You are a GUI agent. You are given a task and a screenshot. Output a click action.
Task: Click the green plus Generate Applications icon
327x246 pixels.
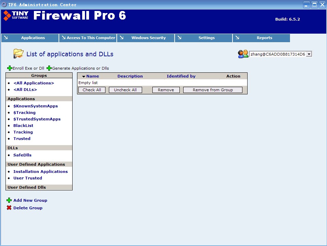tap(49, 68)
